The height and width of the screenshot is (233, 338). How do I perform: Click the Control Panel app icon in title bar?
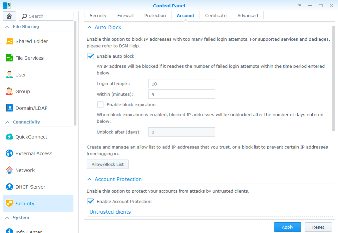coord(6,6)
